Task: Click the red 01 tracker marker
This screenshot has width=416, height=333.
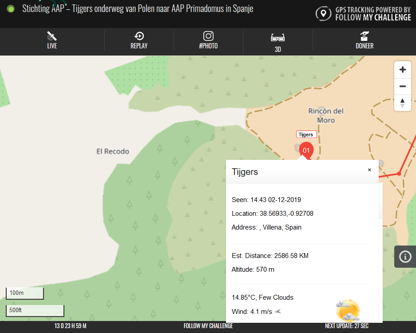Action: click(306, 151)
